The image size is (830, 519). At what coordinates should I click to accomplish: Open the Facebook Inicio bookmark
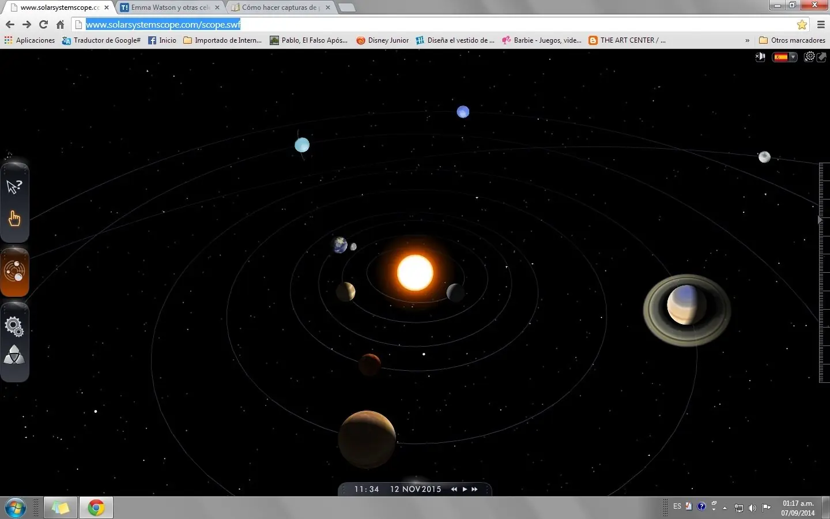(162, 40)
